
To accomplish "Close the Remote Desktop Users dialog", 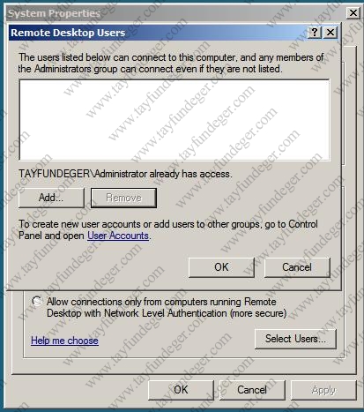I will [x=331, y=32].
